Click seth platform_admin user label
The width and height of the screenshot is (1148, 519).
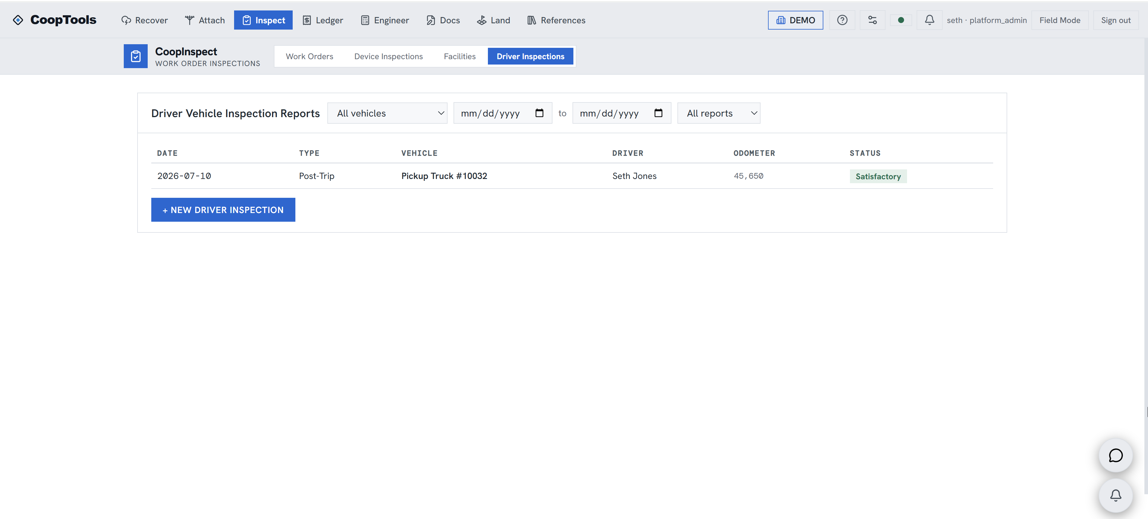coord(987,20)
